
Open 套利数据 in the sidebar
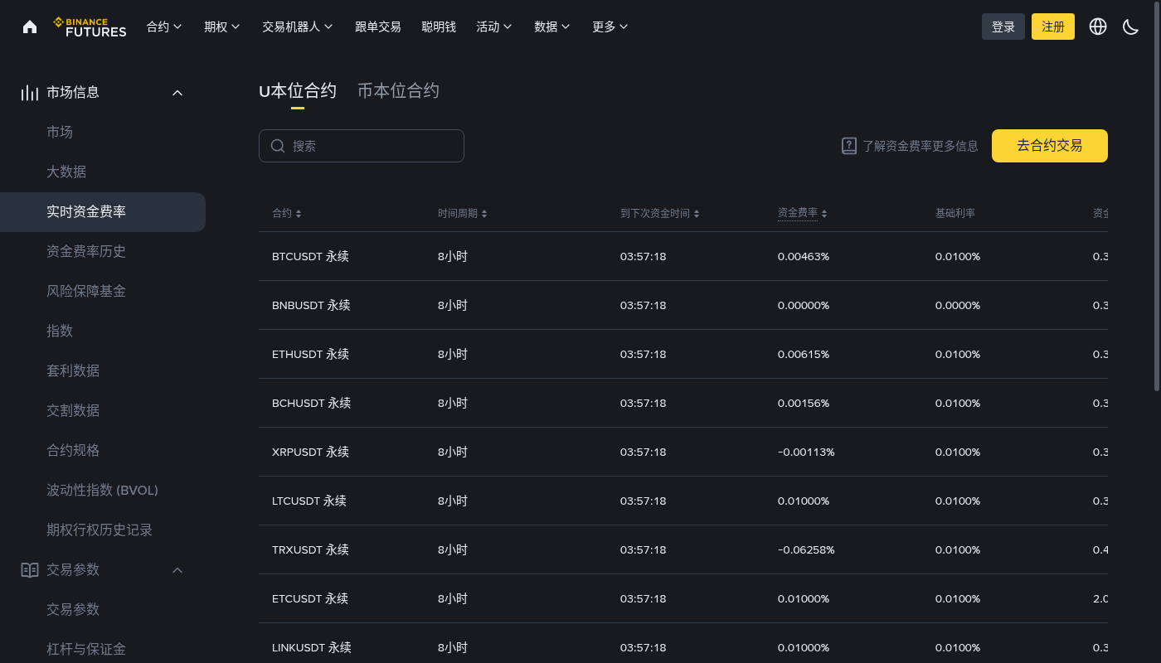(x=73, y=371)
